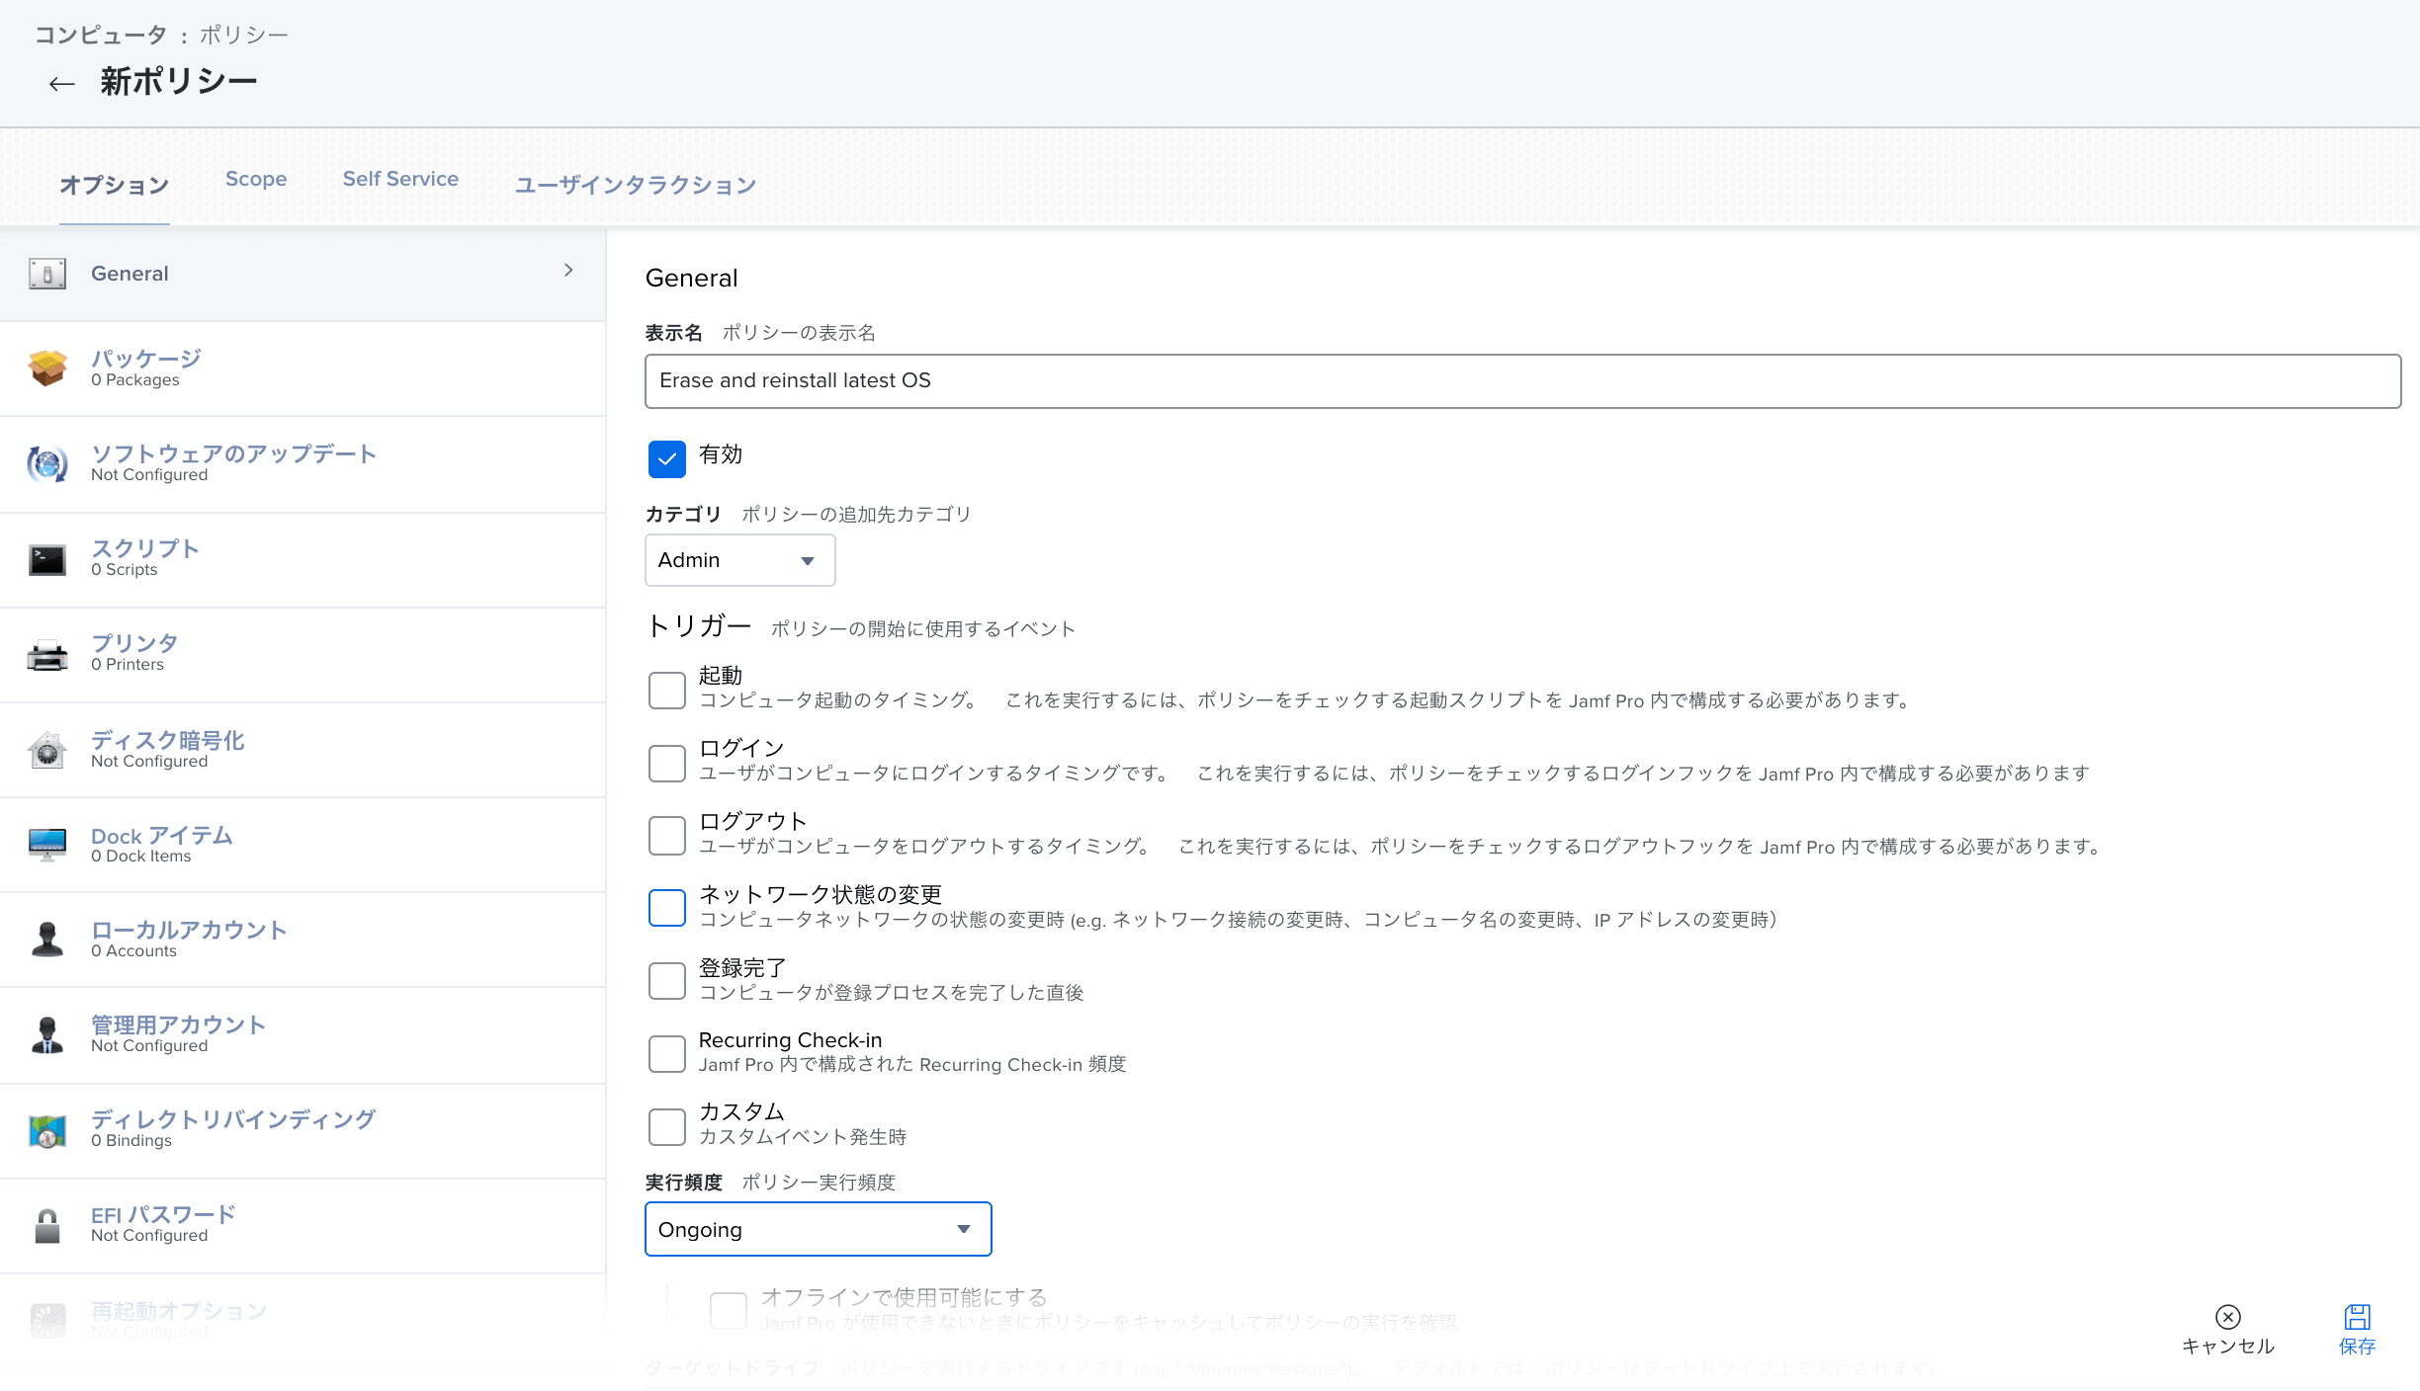Click the Dock アイテム monitor icon
The width and height of the screenshot is (2420, 1391).
pos(47,845)
